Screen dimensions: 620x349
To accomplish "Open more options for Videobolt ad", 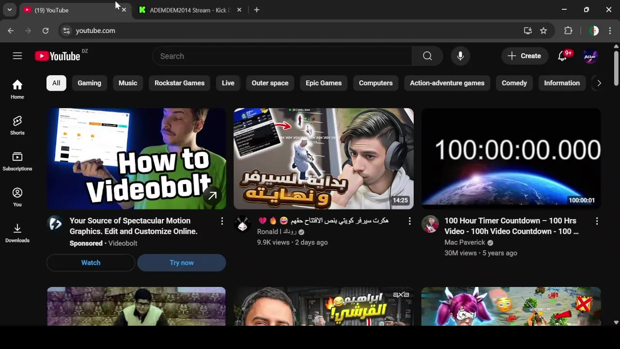I will (222, 221).
